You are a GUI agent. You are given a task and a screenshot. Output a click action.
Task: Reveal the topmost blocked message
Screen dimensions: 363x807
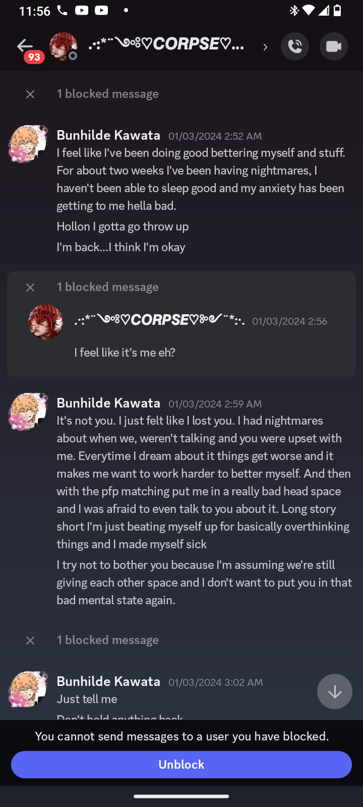pos(30,94)
